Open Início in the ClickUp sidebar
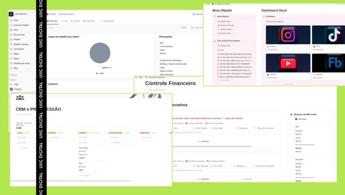The height and width of the screenshot is (195, 345). click(14, 20)
